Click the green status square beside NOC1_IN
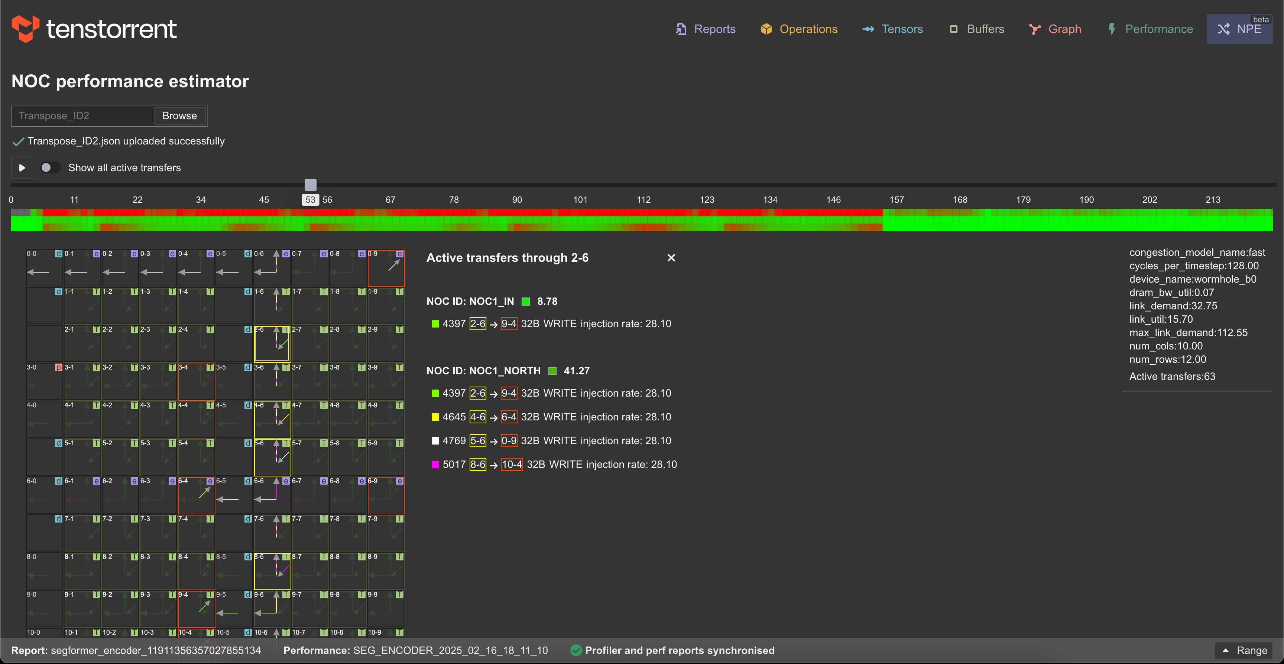The height and width of the screenshot is (664, 1284). (526, 301)
